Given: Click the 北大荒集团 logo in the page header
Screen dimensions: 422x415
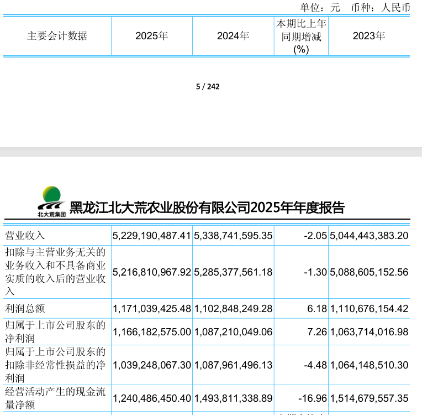Looking at the screenshot, I should pos(52,201).
